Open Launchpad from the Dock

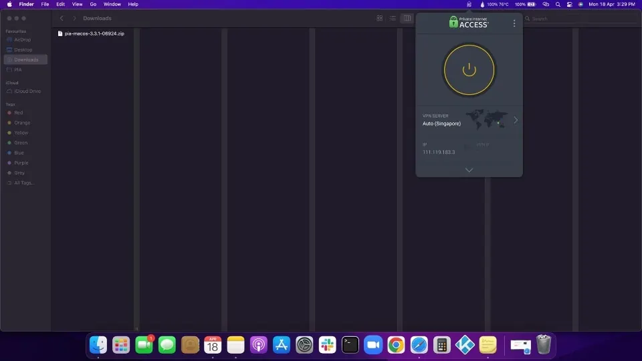pyautogui.click(x=121, y=345)
